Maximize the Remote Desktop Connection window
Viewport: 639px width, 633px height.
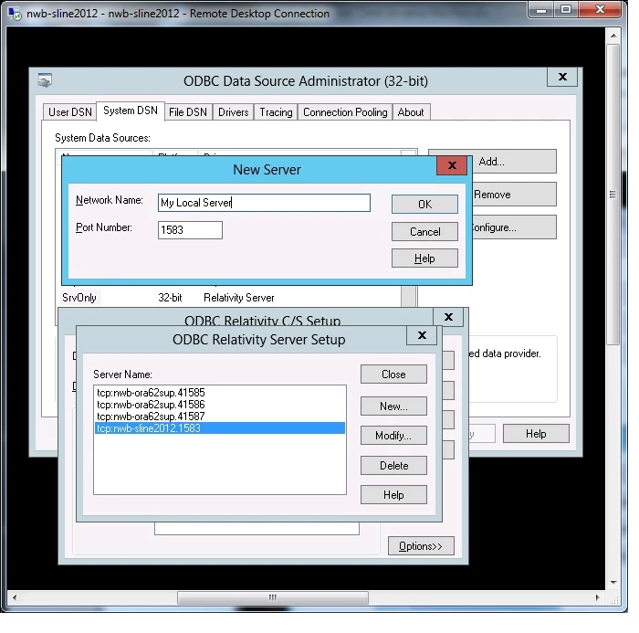[x=566, y=10]
